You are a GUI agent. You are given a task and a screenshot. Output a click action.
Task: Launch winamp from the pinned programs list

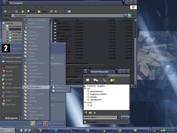pos(8,83)
